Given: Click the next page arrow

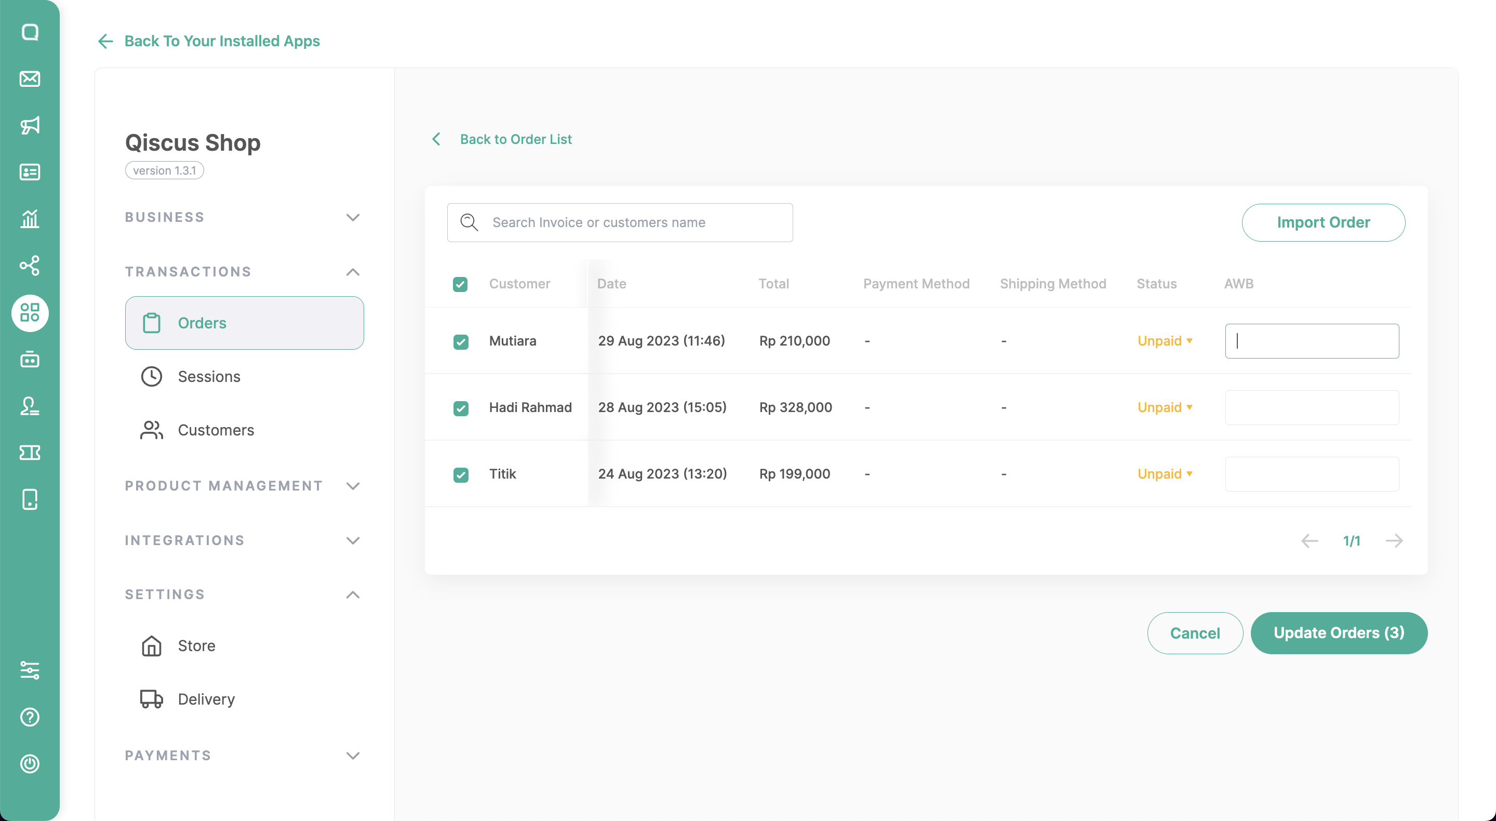Looking at the screenshot, I should pos(1394,541).
